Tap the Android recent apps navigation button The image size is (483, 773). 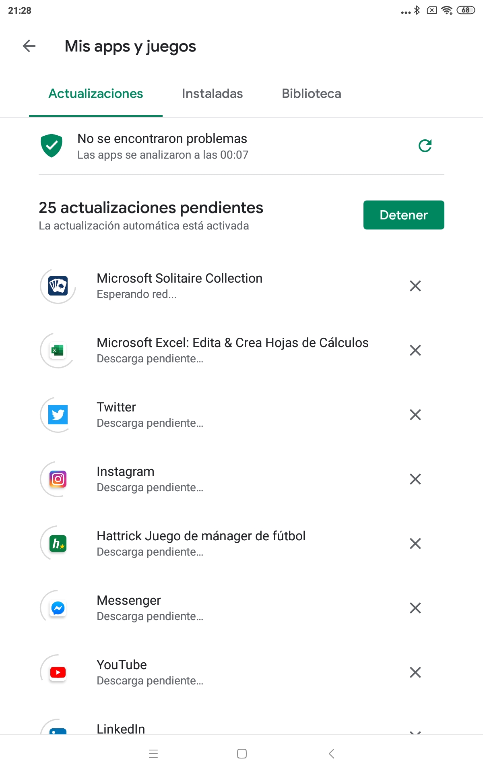(153, 754)
